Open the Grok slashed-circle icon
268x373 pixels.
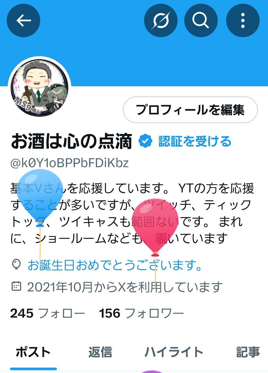pyautogui.click(x=161, y=21)
